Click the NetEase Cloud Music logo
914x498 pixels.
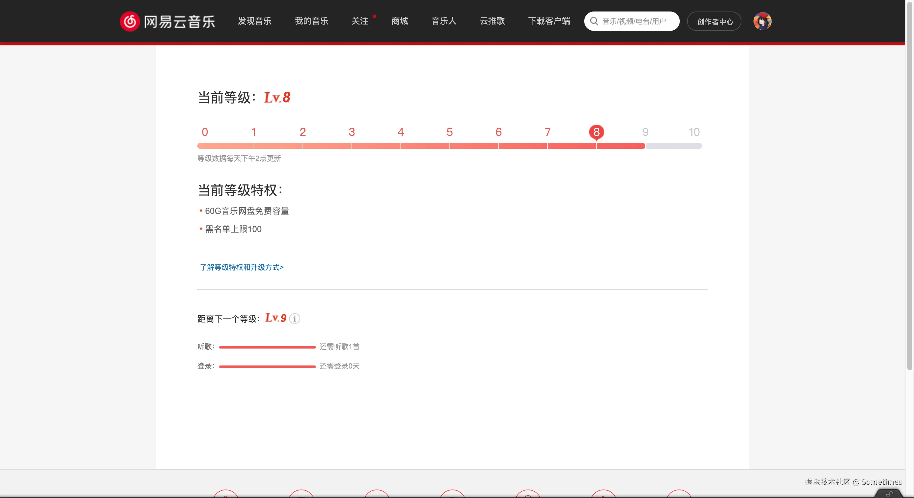click(167, 21)
